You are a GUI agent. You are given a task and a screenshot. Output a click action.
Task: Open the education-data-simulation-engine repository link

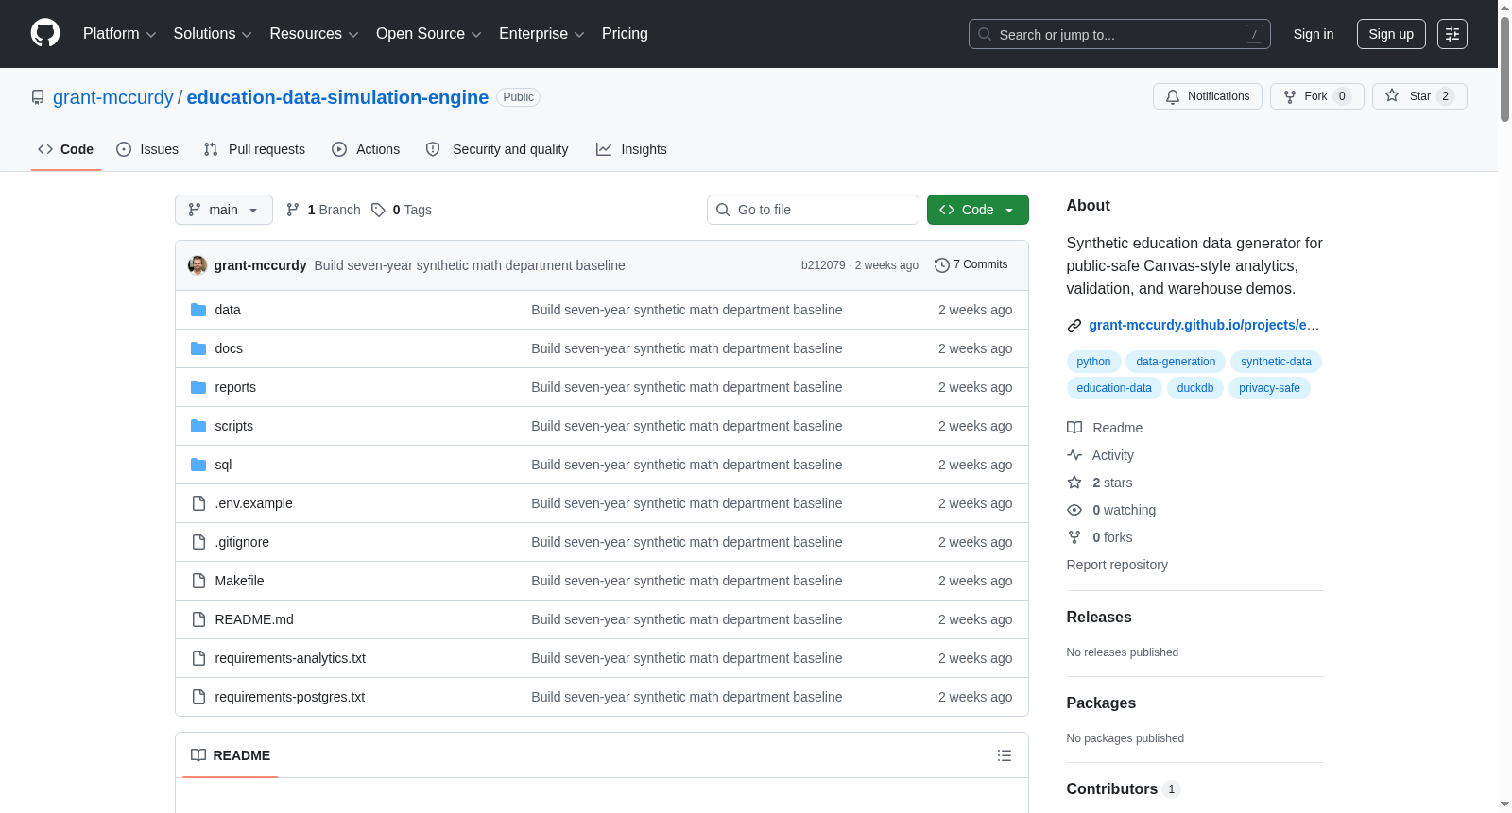tap(337, 97)
